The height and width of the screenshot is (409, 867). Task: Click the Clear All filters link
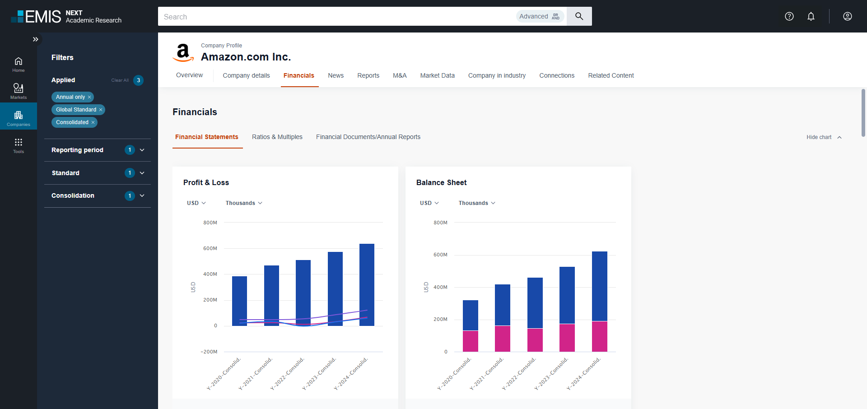120,80
